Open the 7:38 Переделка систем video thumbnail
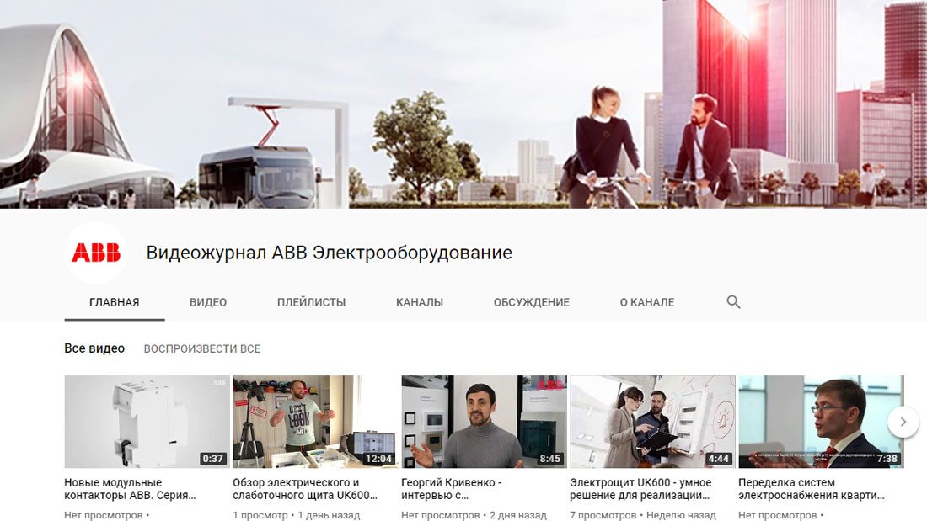The width and height of the screenshot is (927, 521). pyautogui.click(x=821, y=422)
